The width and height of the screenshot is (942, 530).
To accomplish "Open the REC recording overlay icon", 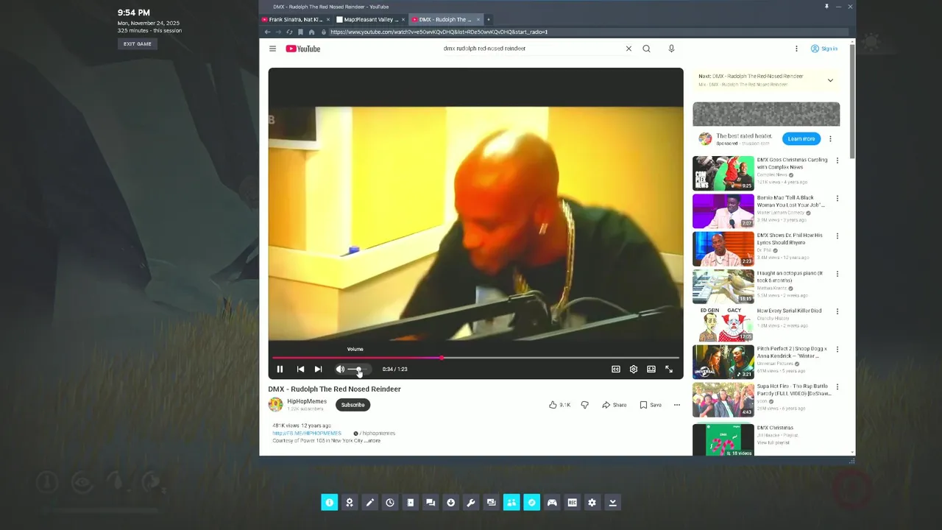I will [x=573, y=503].
